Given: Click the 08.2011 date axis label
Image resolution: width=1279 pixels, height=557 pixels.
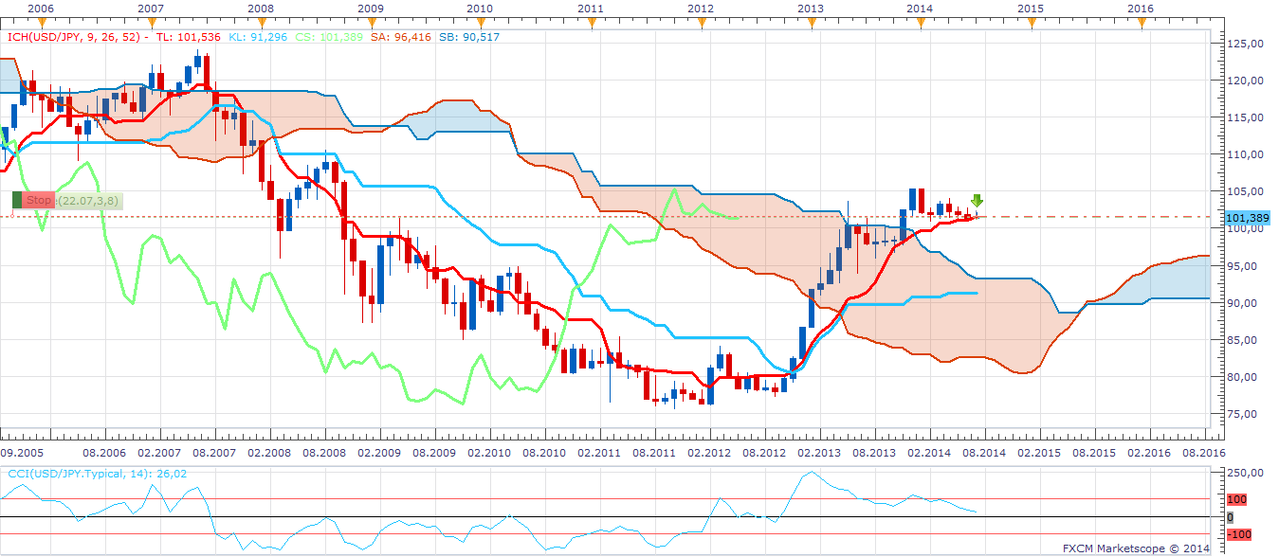Looking at the screenshot, I should tap(652, 454).
